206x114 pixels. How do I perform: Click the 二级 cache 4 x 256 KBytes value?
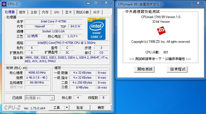(x=82, y=82)
